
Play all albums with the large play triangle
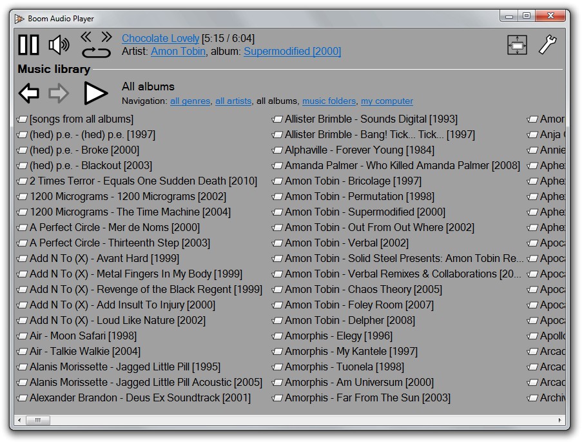95,93
